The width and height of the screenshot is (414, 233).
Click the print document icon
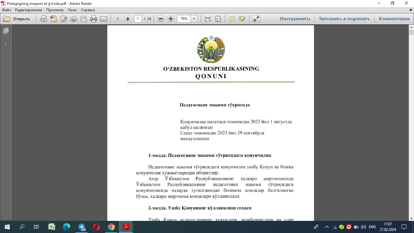[x=94, y=19]
